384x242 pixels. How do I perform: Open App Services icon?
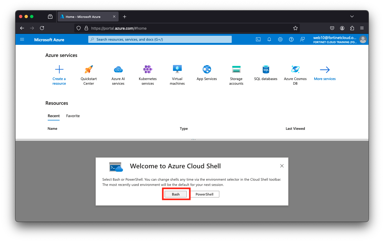[x=207, y=69]
